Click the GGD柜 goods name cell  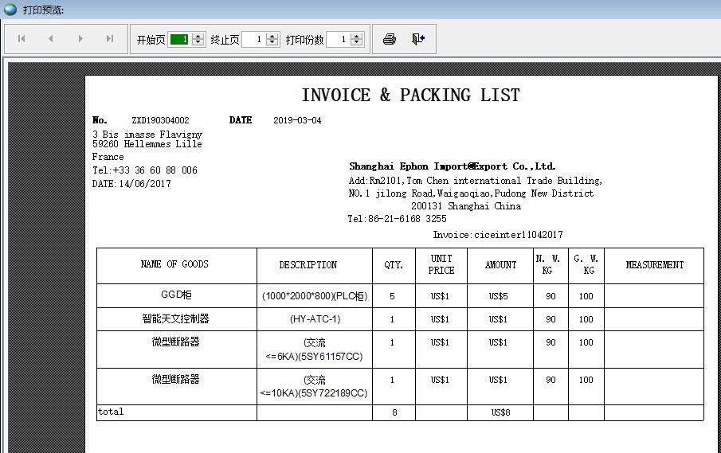pos(176,295)
